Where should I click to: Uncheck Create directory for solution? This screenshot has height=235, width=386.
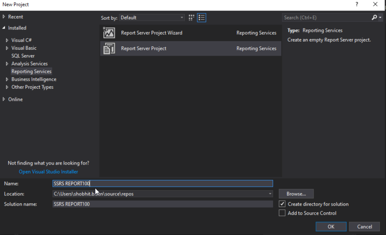tap(282, 204)
